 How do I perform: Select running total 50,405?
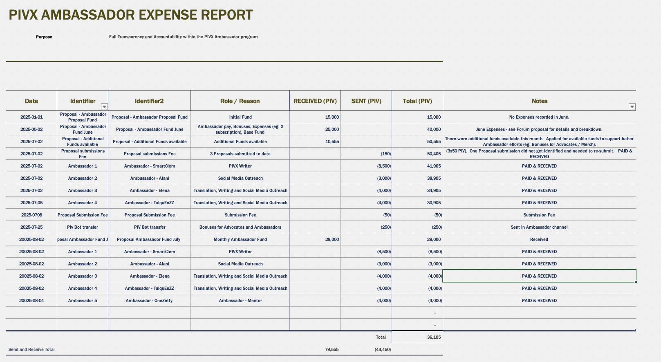(x=417, y=154)
